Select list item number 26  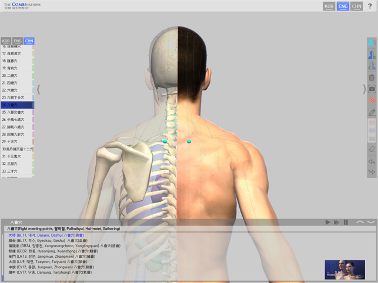17,120
